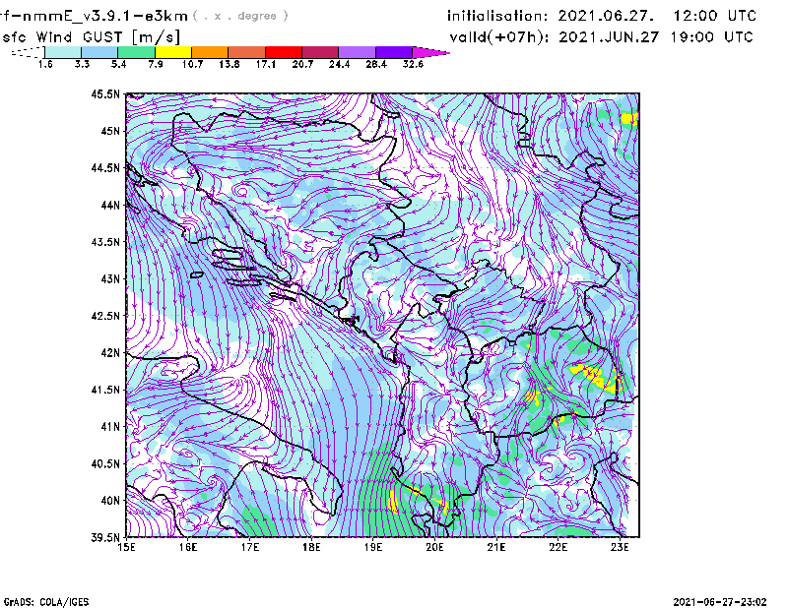Screen dimensions: 788x608
Task: Click the dashed white arrow at colorbar start
Action: pyautogui.click(x=28, y=52)
